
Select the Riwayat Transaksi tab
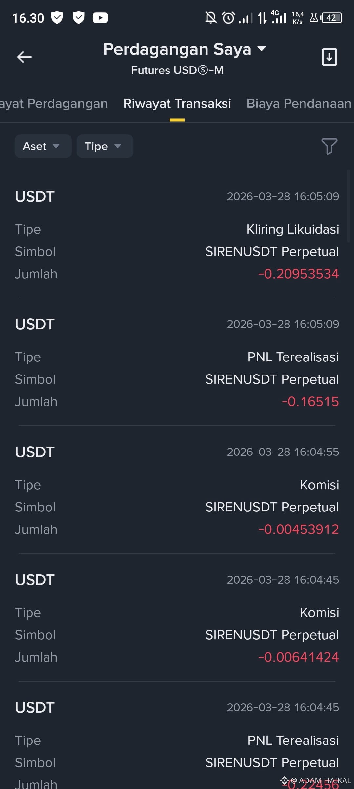tap(177, 104)
